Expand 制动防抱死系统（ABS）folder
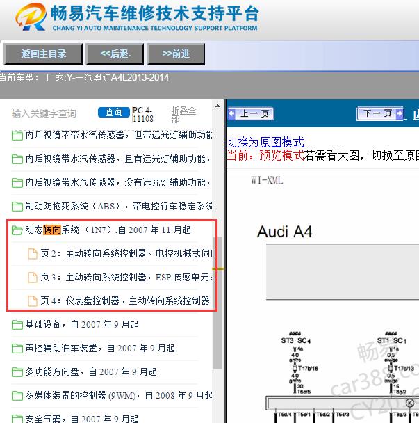 click(119, 207)
